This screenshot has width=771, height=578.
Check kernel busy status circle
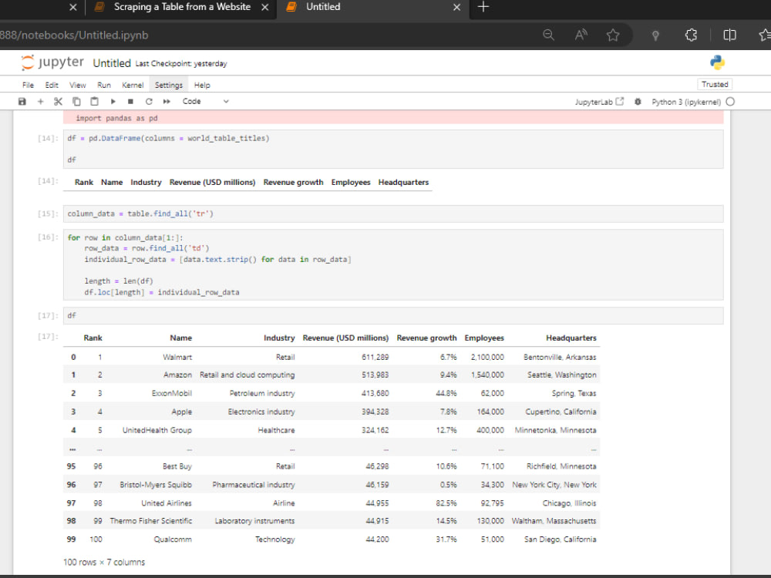730,101
